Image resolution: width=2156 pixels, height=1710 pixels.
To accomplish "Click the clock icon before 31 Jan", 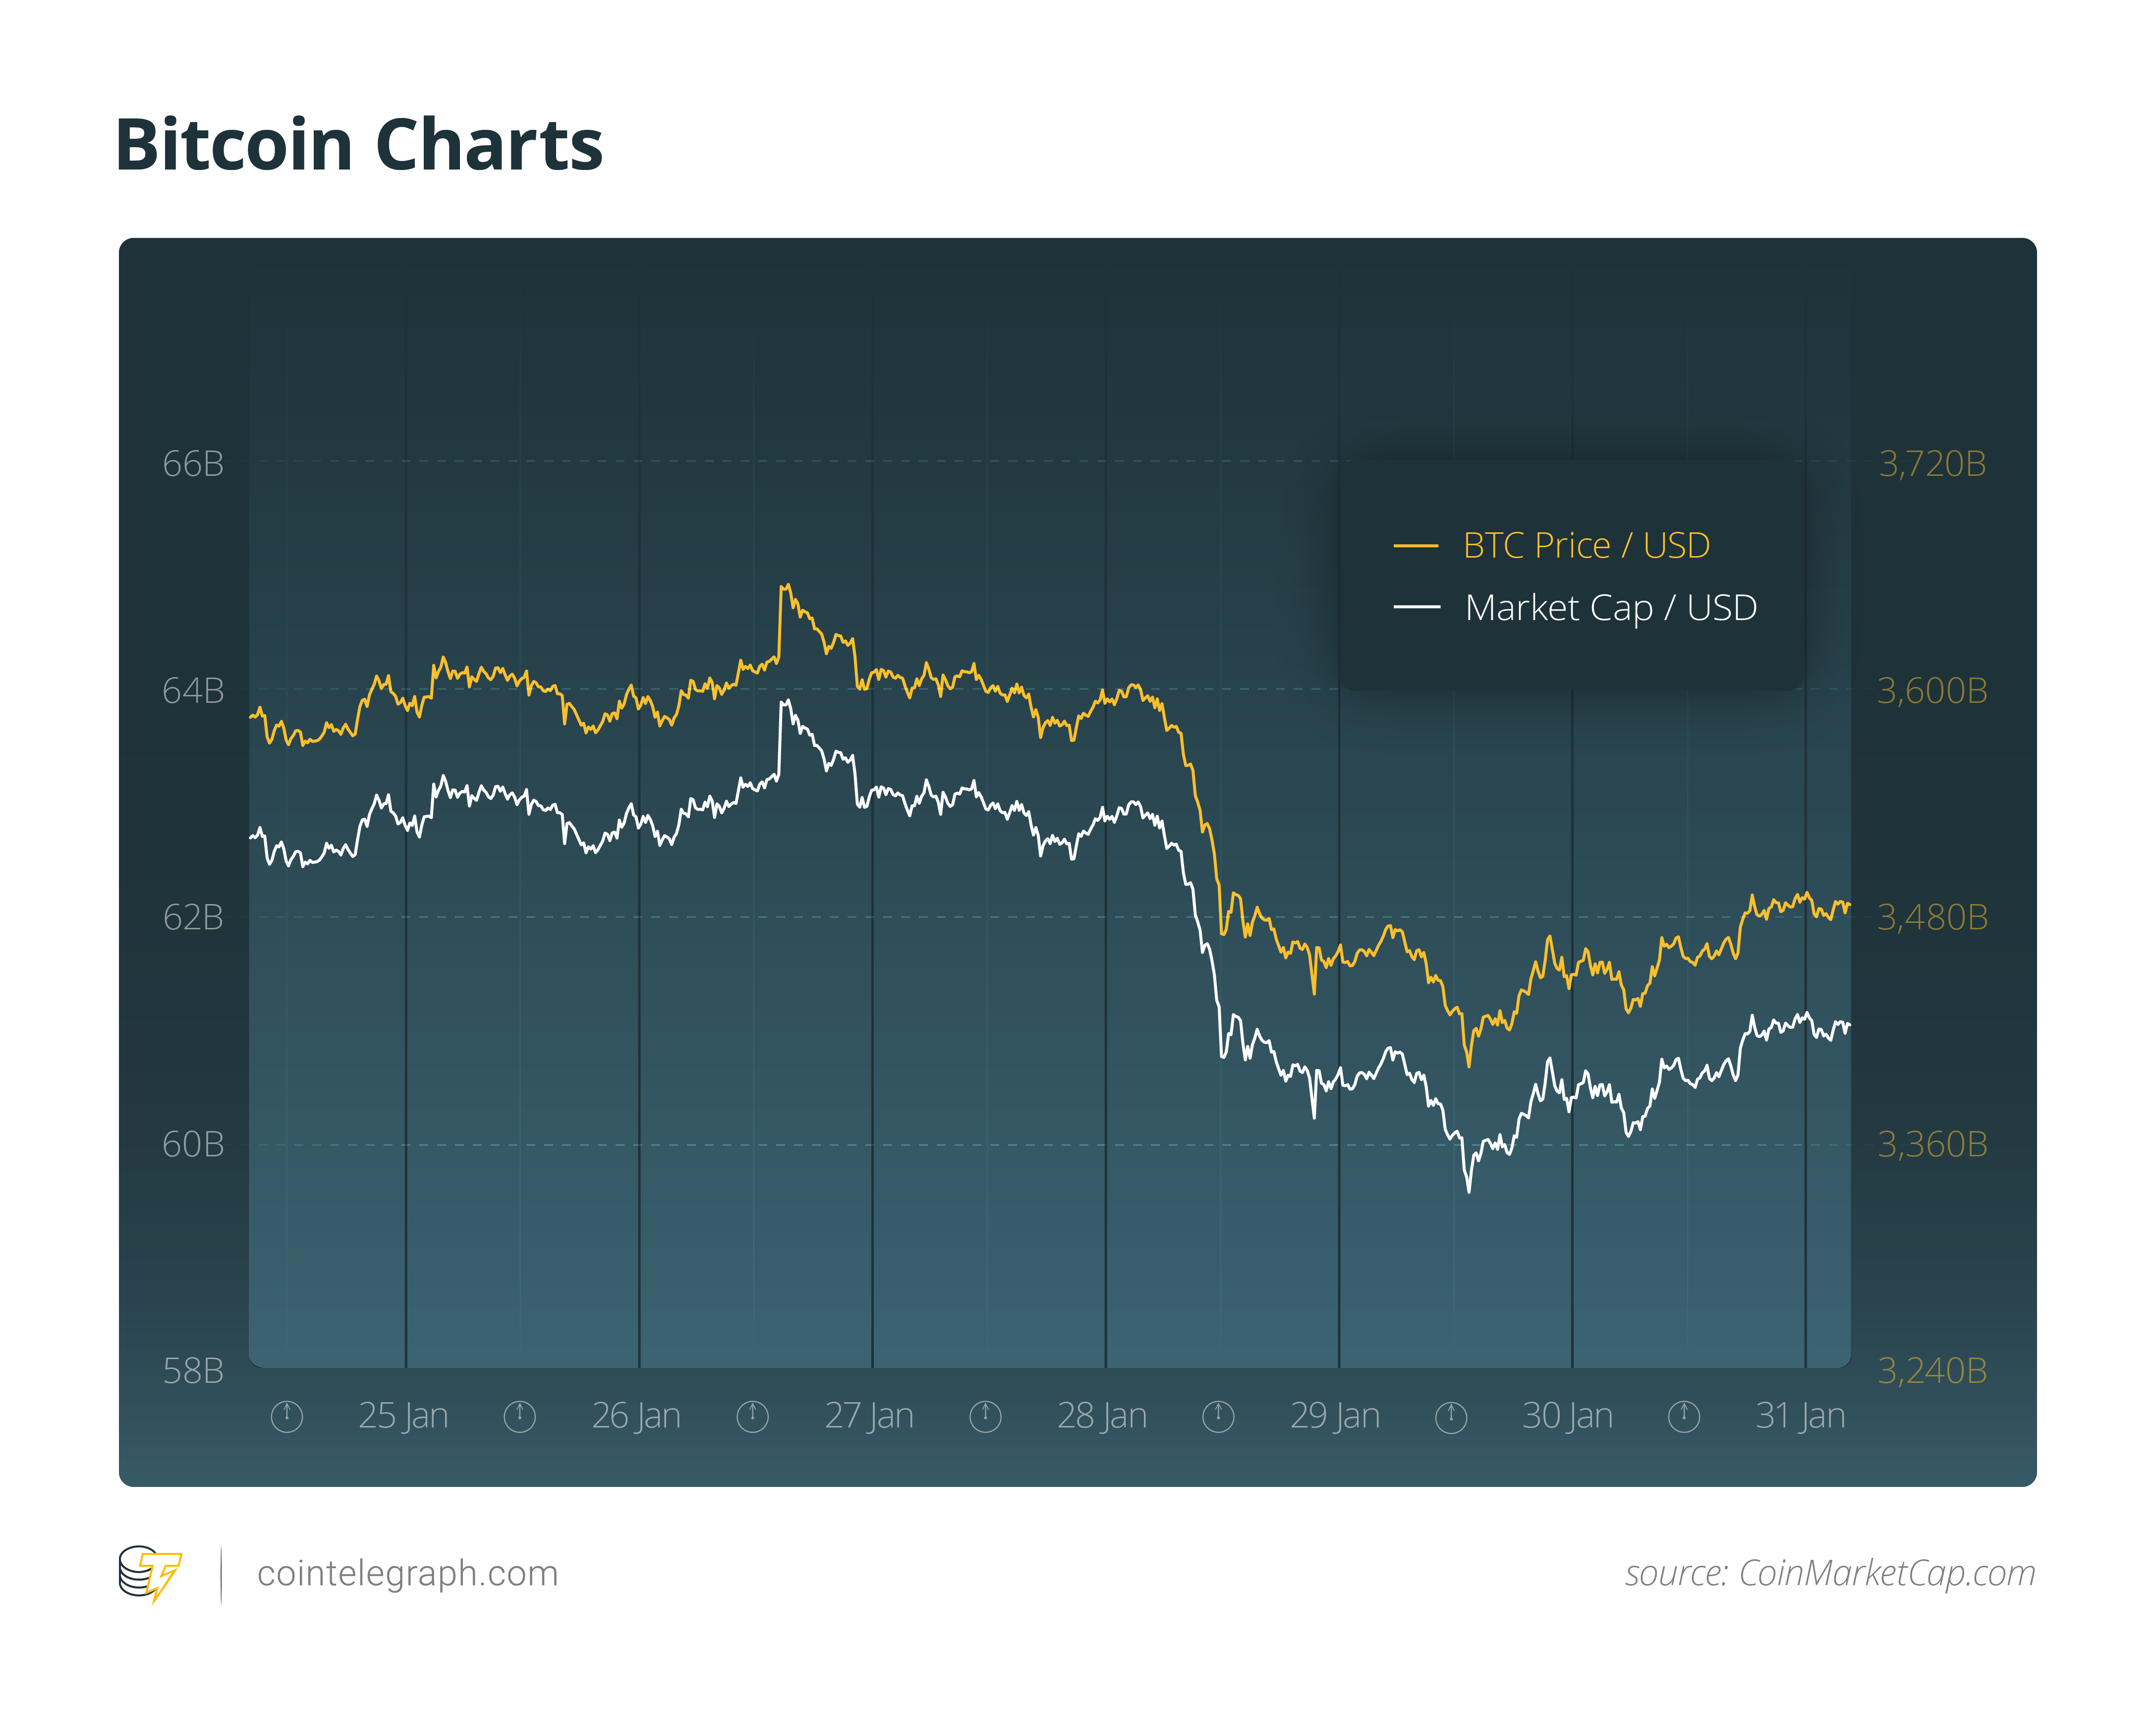I will [1684, 1416].
